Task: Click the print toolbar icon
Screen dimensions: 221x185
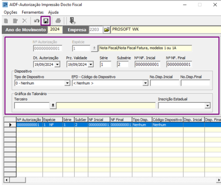Action: pos(58,21)
